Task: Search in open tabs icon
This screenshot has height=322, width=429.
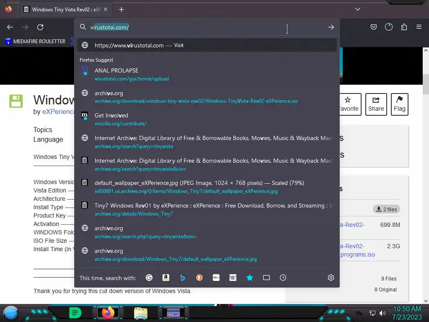Action: 266,278
